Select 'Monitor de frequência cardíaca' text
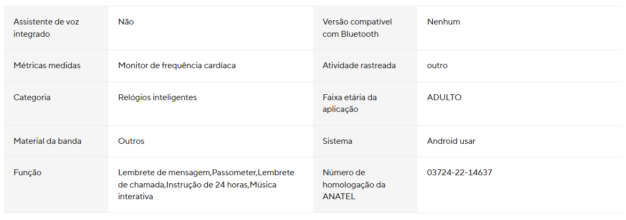Screen dimensions: 626x220 tap(177, 66)
